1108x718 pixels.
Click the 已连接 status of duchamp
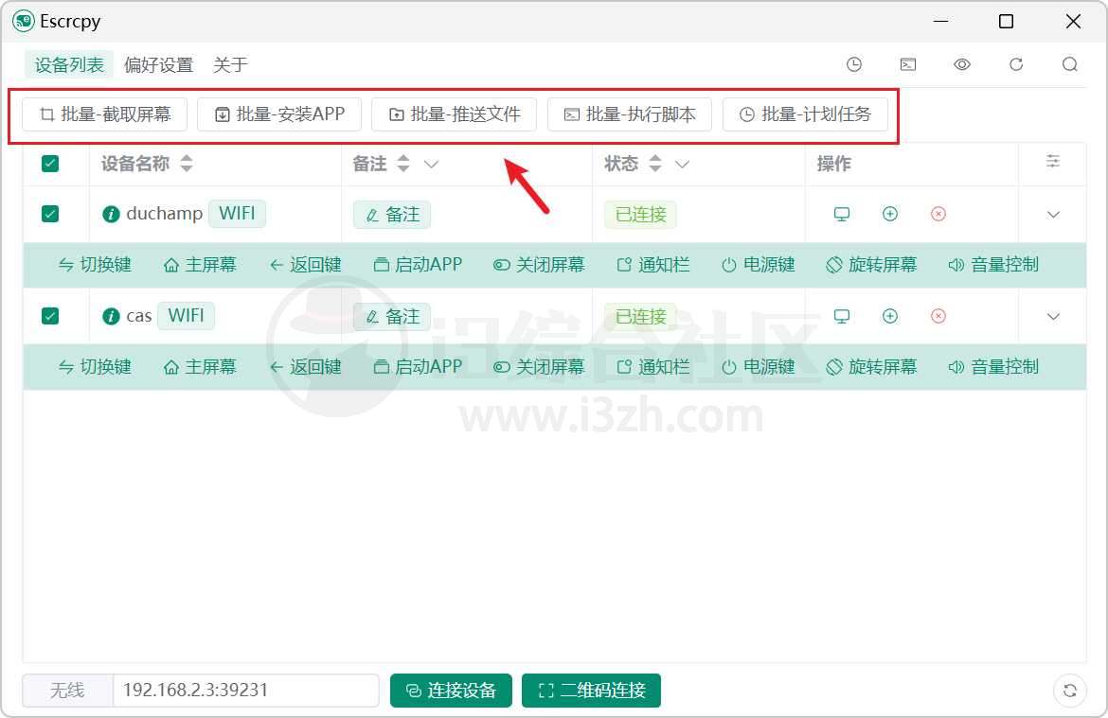pos(640,215)
